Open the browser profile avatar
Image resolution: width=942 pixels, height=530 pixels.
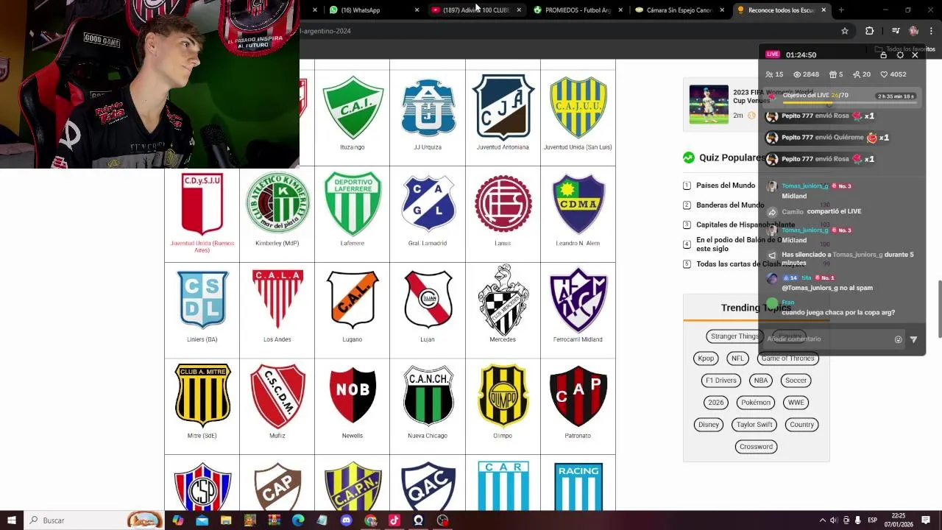[x=914, y=31]
